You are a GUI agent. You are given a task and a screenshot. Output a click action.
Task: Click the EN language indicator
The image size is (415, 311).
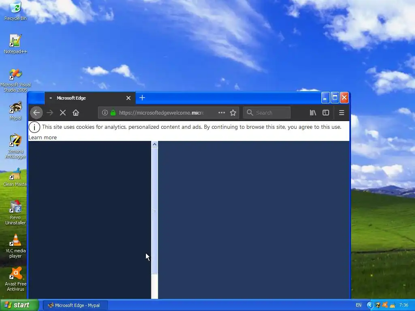[359, 305]
